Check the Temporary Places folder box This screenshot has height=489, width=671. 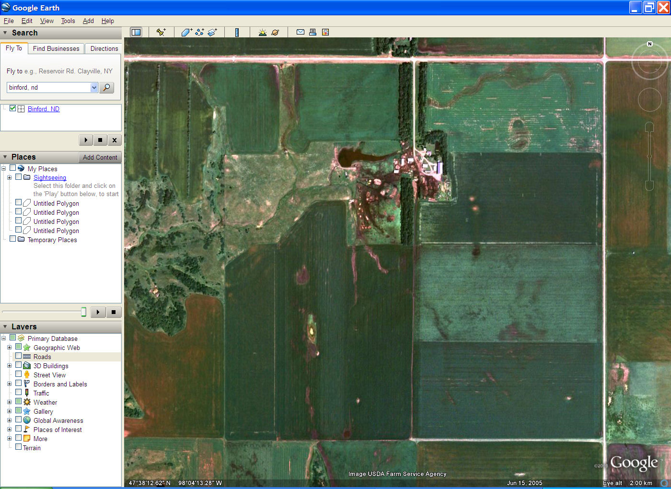(13, 239)
